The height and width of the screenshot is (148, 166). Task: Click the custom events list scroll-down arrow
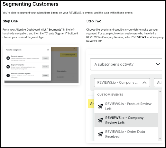pyautogui.click(x=160, y=139)
